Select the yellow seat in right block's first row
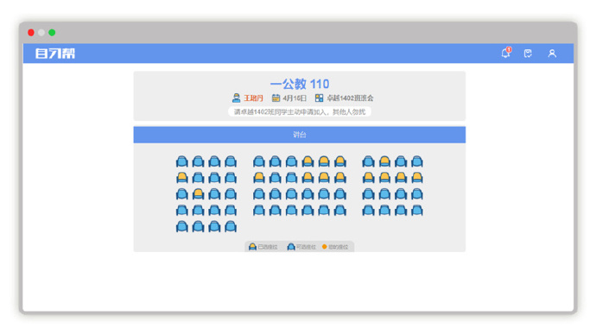The width and height of the screenshot is (596, 335). [384, 161]
